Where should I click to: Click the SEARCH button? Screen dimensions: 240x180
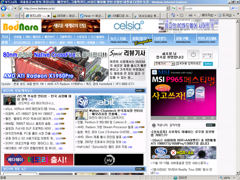coord(208,64)
